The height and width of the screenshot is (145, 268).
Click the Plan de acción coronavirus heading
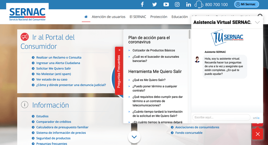point(149,40)
